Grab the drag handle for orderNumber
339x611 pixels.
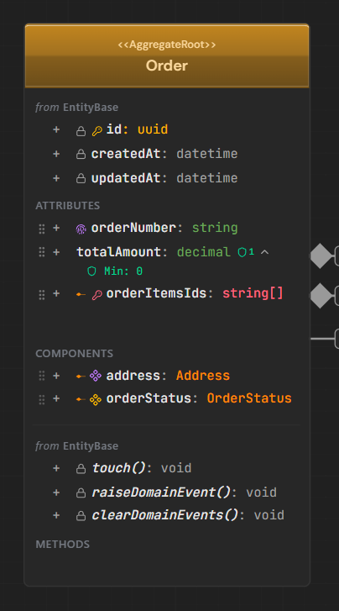point(42,229)
